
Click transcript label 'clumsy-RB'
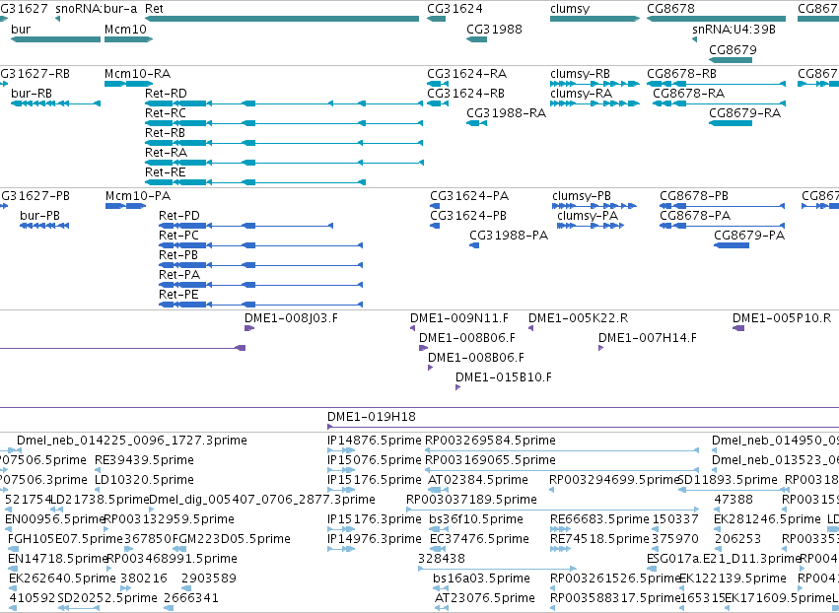tap(580, 73)
